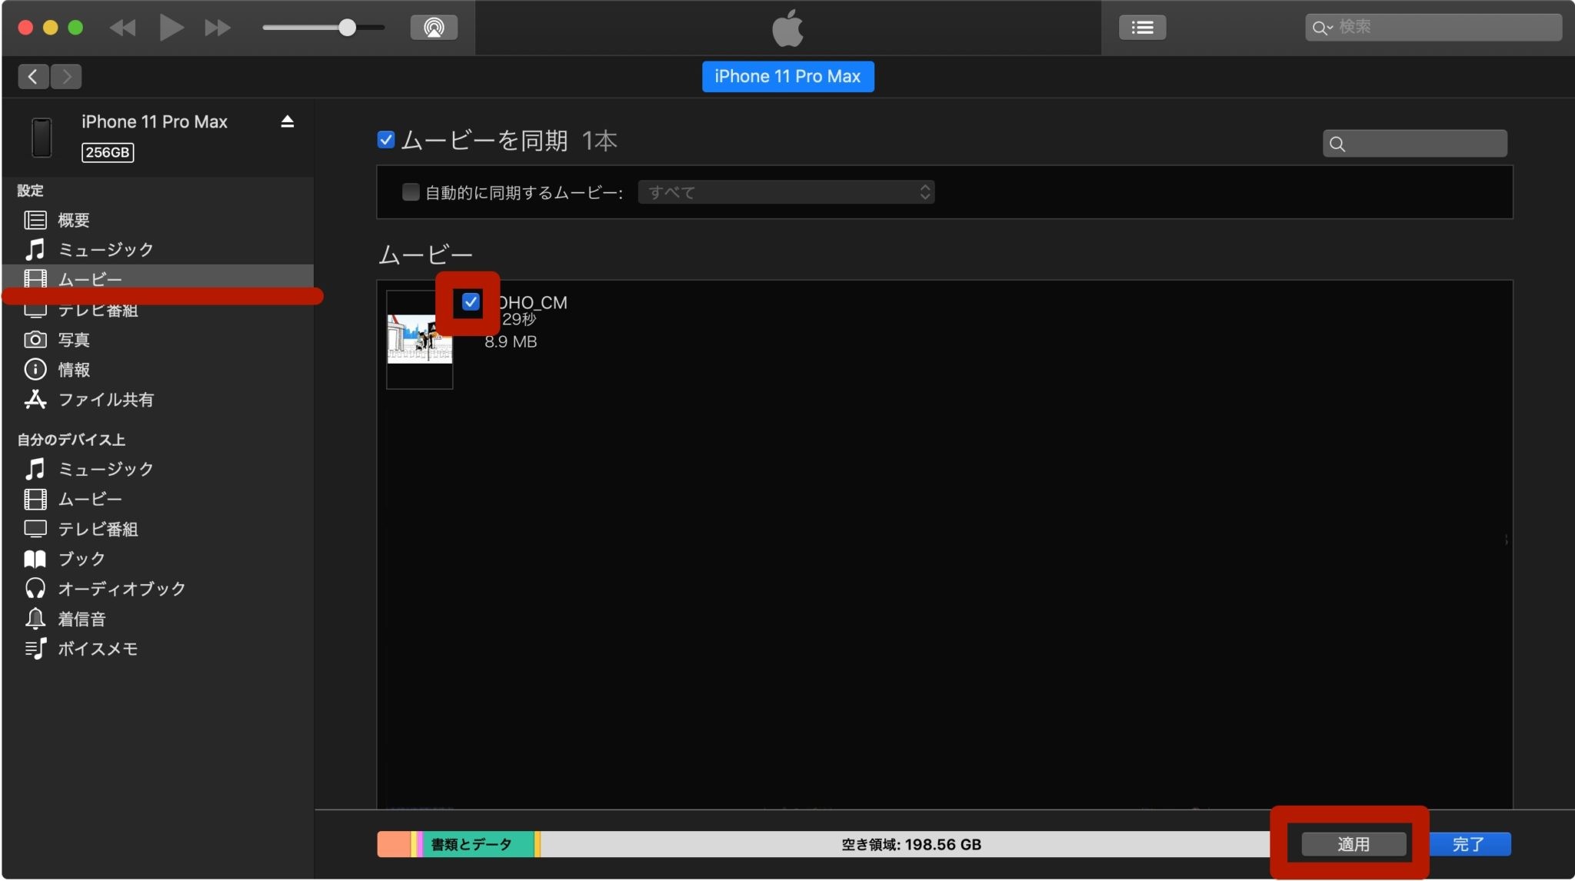Toggle the movie checkbox next to the 29秒 clip

[x=471, y=302]
